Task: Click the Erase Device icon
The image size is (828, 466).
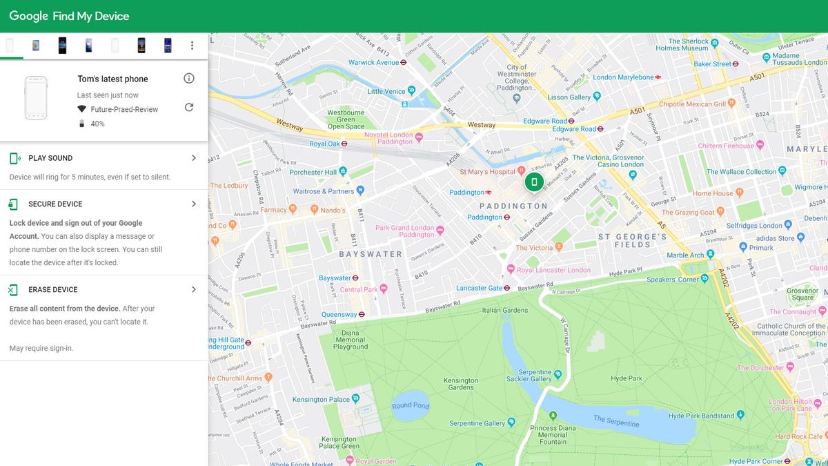Action: pos(14,289)
